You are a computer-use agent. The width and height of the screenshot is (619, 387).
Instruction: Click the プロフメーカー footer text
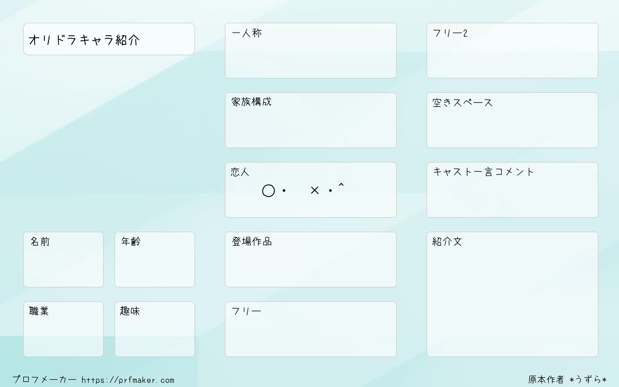[x=44, y=380]
